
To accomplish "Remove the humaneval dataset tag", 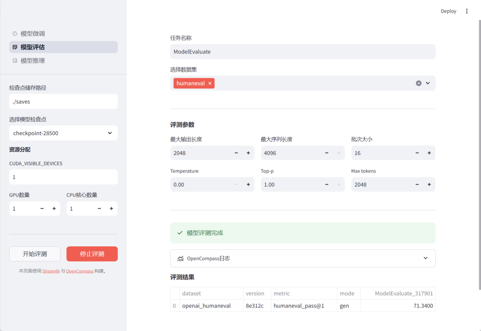I will point(210,83).
